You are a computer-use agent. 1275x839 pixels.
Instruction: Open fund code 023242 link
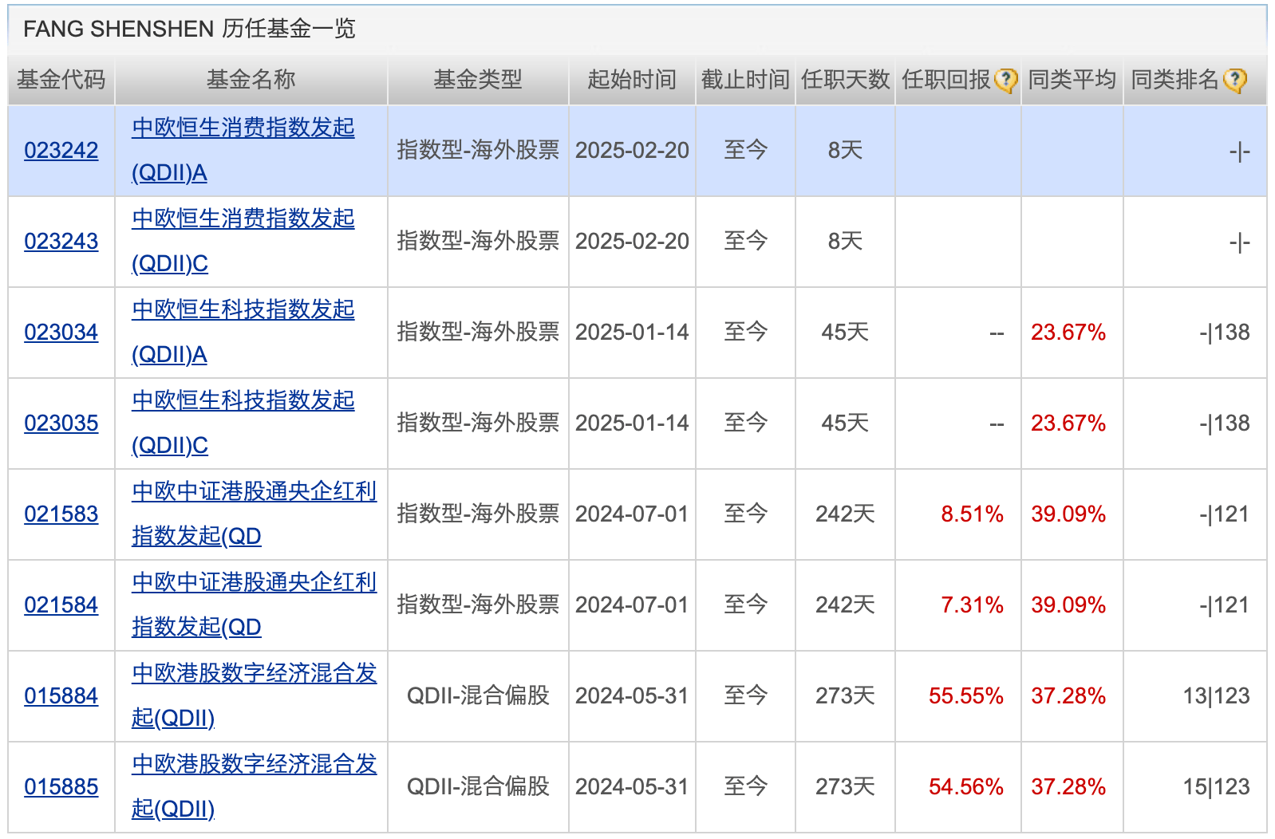(61, 150)
